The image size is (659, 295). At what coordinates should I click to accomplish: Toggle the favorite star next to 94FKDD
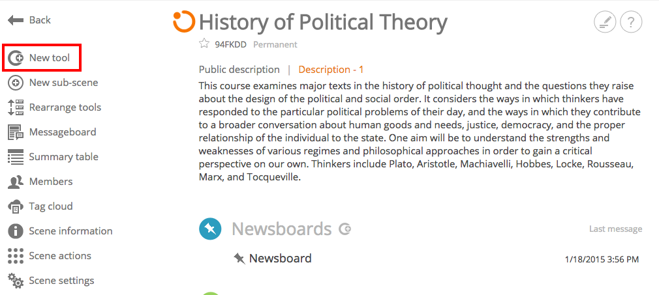tap(204, 44)
